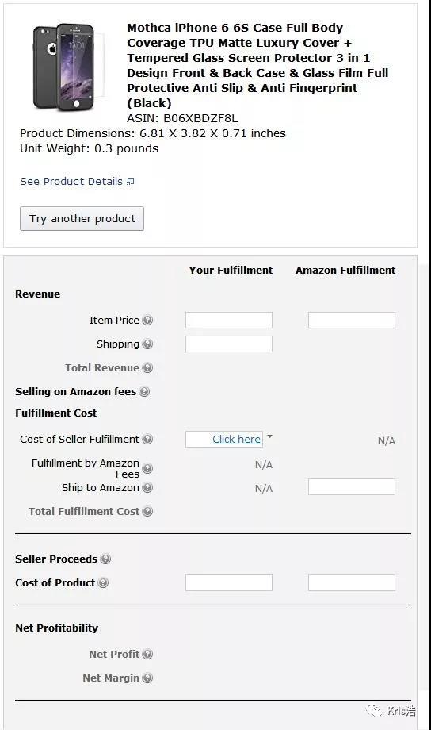
Task: Click help icon for Selling on Amazon fees
Action: click(x=145, y=391)
